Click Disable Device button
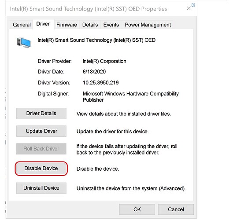Image resolution: width=244 pixels, height=220 pixels. 41,169
